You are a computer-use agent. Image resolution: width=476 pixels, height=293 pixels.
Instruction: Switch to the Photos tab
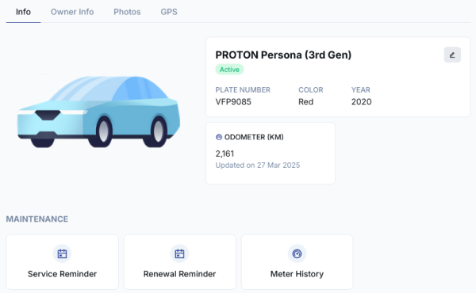pos(127,12)
